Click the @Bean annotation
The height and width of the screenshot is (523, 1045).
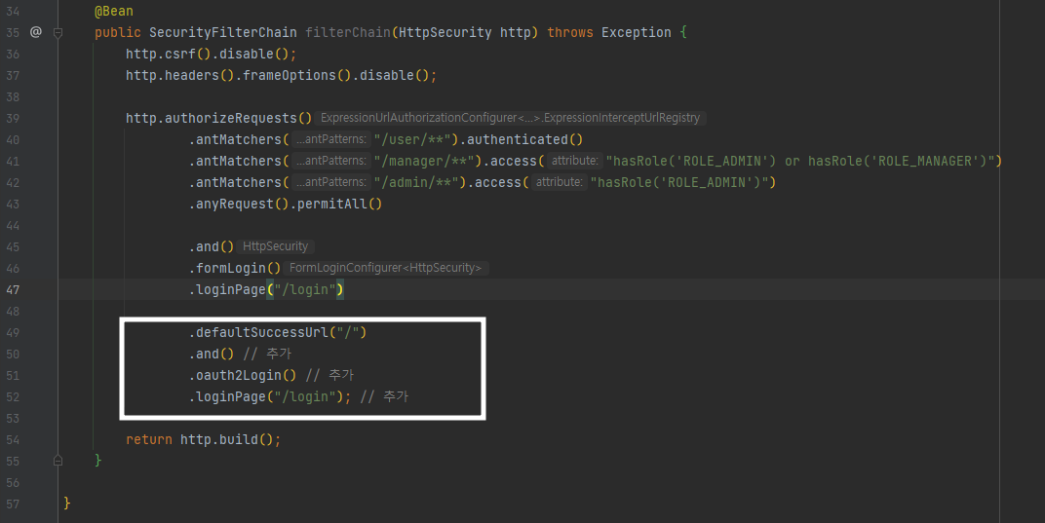point(114,12)
